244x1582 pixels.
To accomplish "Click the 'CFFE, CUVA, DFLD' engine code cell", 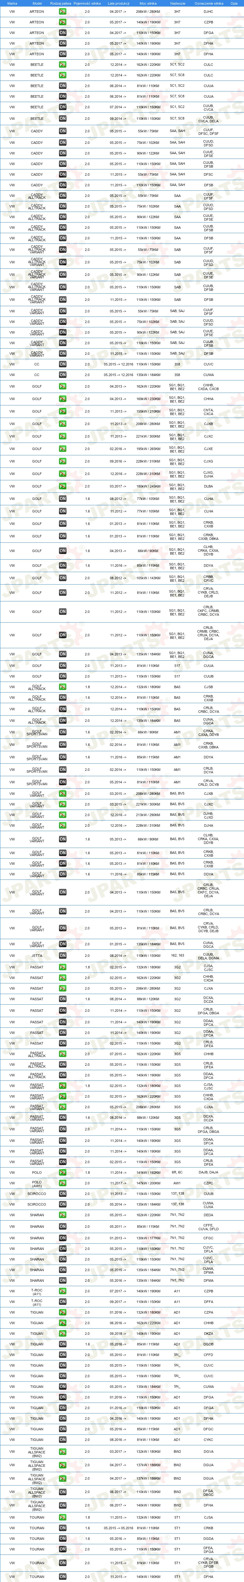I will pyautogui.click(x=208, y=1227).
